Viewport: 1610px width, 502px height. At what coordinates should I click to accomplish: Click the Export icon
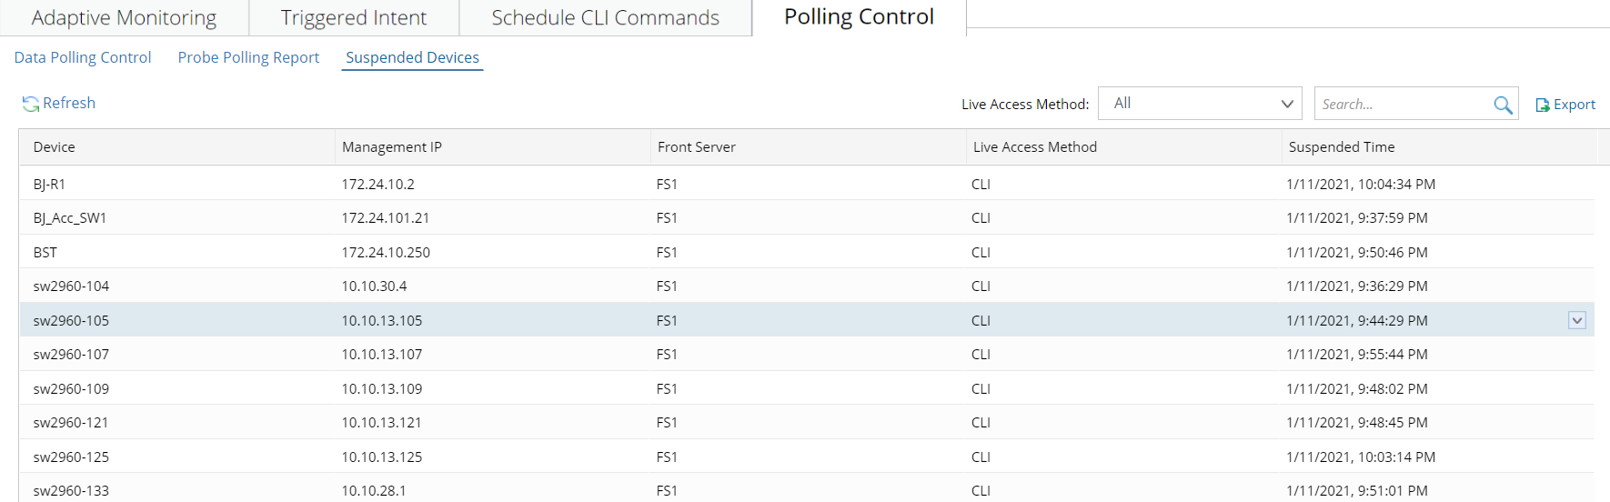1543,105
